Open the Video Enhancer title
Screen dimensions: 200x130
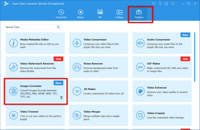pos(157,88)
